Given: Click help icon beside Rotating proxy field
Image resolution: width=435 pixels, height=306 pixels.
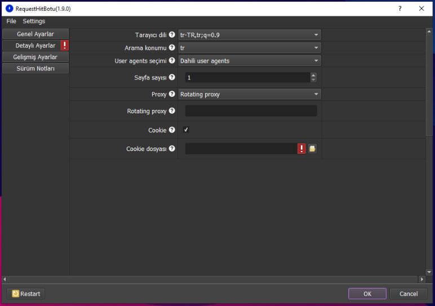Looking at the screenshot, I should 172,111.
